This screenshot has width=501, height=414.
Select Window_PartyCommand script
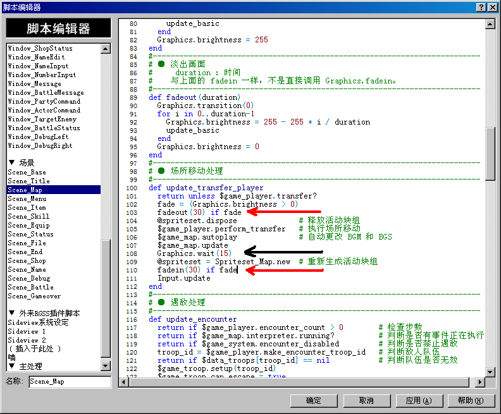coord(44,102)
